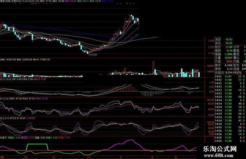Select the 14:51 tick row at 17.01
The height and width of the screenshot is (159, 246).
pos(230,76)
